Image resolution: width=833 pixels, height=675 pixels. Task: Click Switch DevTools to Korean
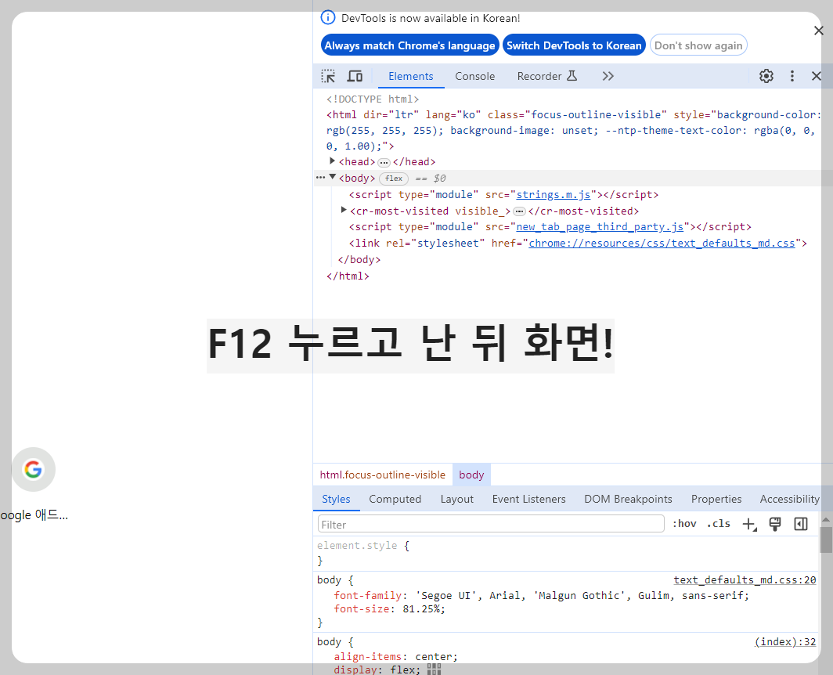coord(574,45)
